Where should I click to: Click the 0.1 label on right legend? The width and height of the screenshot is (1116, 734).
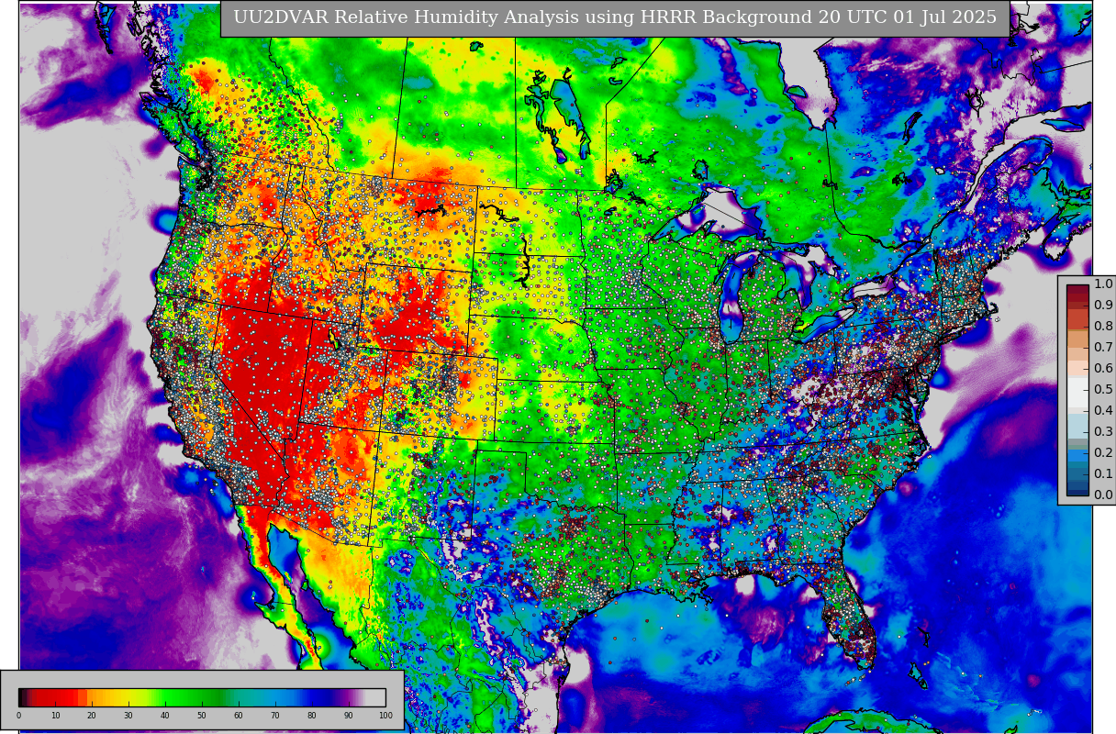click(x=1103, y=474)
